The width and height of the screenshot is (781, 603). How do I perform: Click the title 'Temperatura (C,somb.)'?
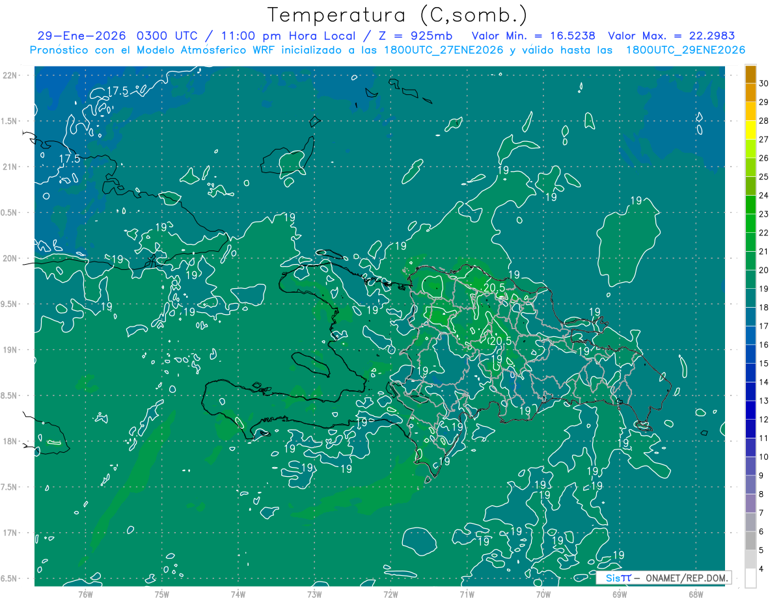[x=397, y=15]
